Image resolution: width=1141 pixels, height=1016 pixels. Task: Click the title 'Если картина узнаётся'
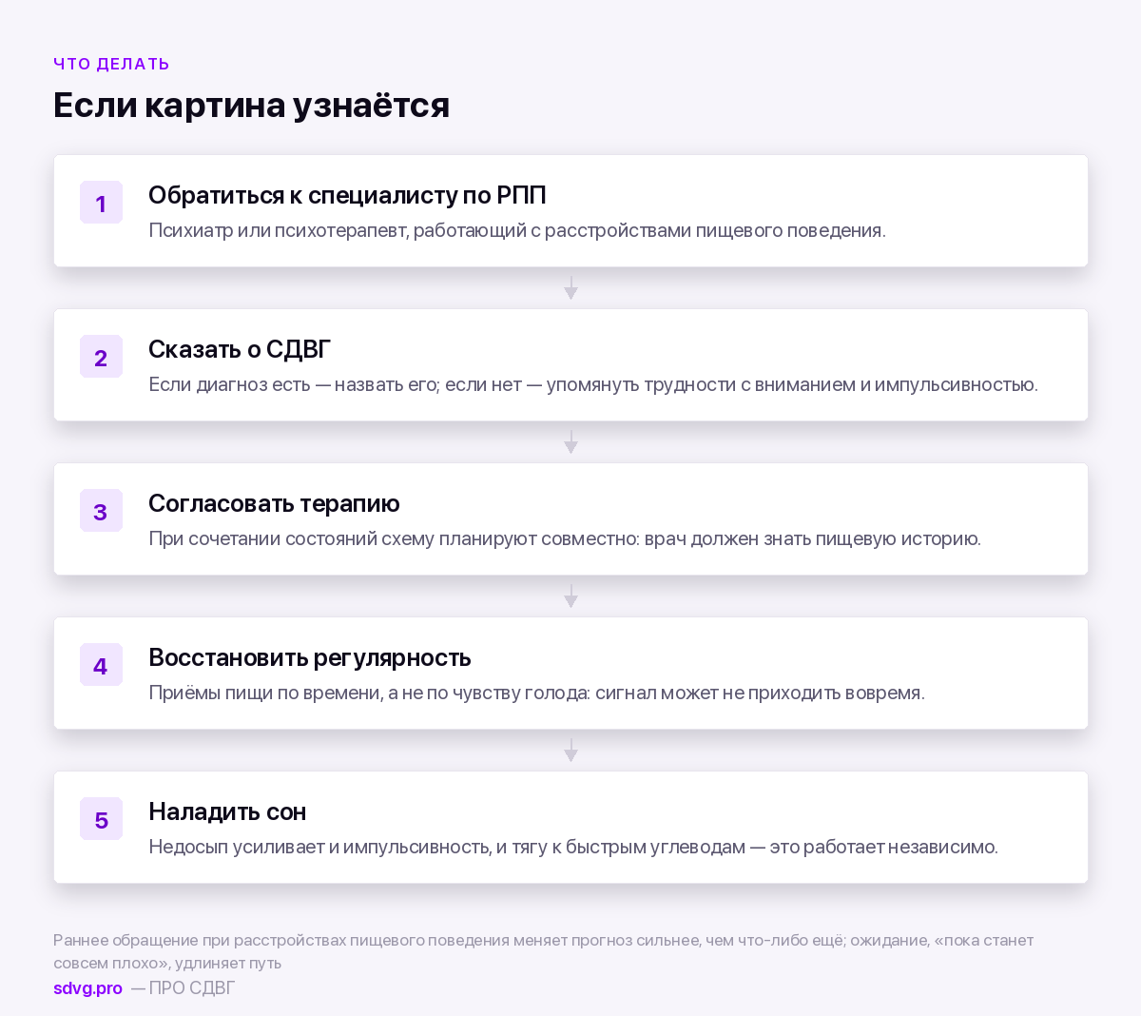coord(251,105)
